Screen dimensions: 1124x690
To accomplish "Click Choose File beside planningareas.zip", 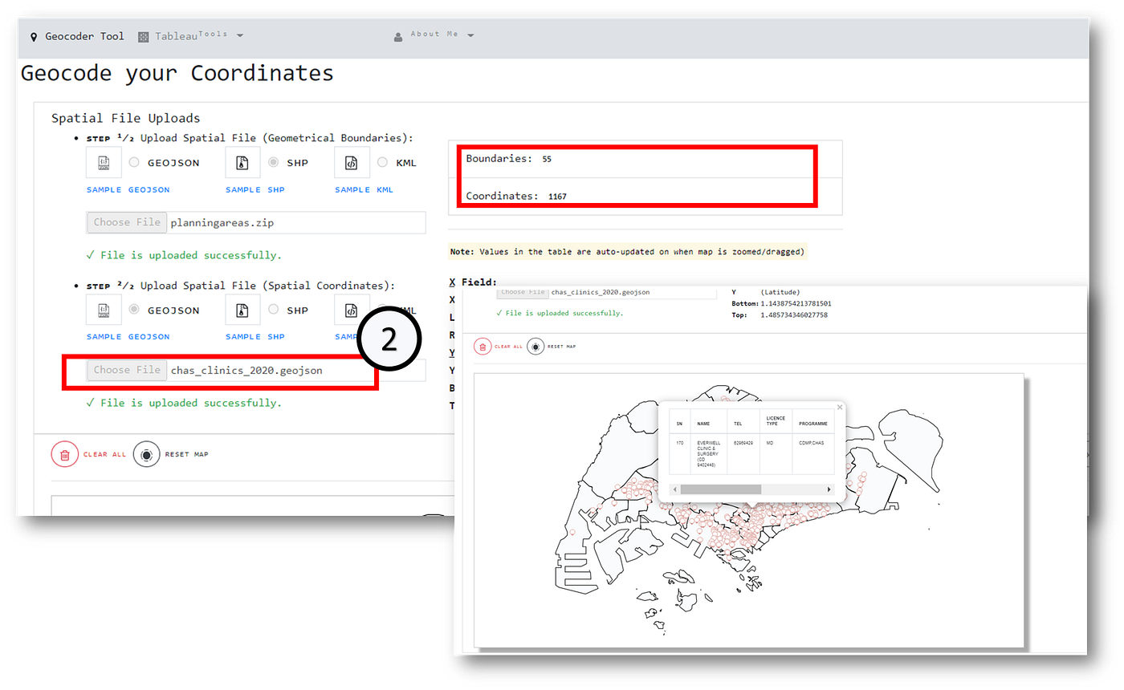I will coord(127,222).
